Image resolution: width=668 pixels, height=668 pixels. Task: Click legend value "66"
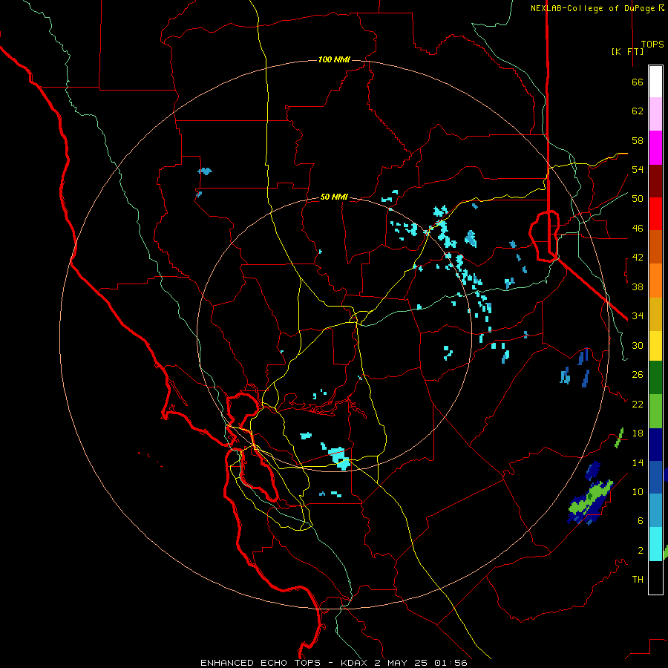[638, 82]
